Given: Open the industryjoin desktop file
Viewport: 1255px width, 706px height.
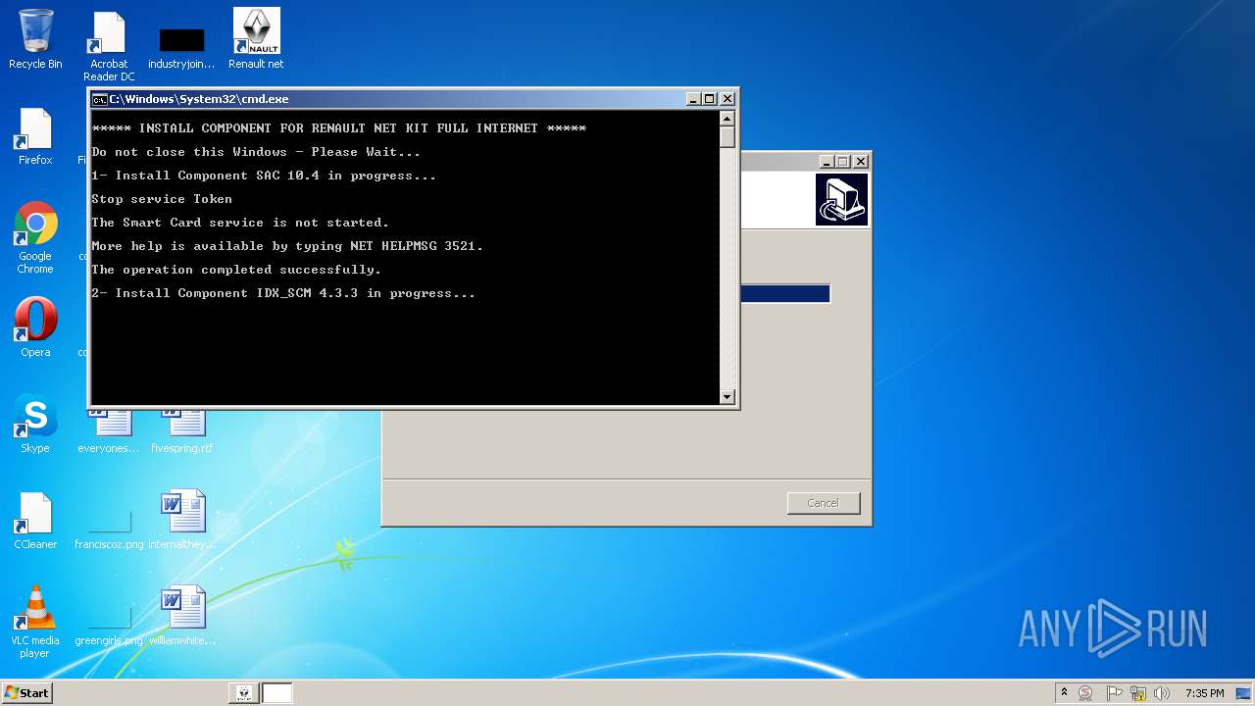Looking at the screenshot, I should point(181,47).
